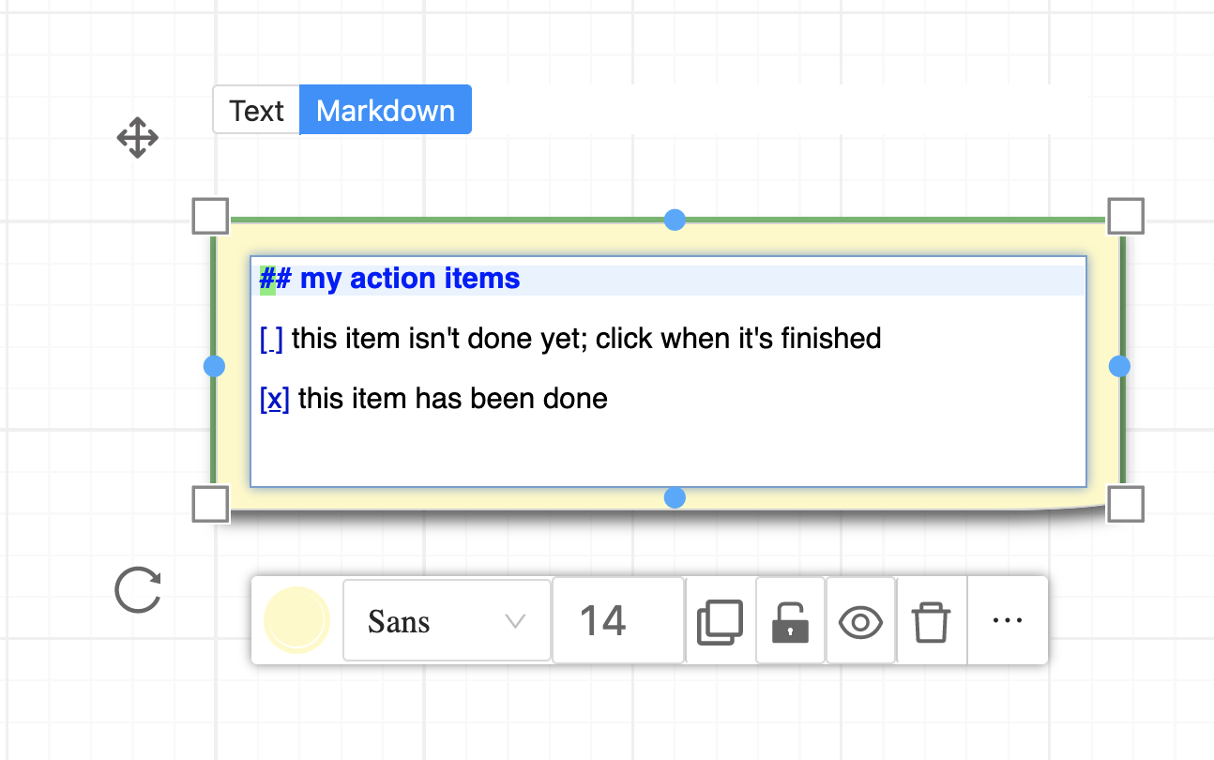Open the more options ellipsis menu

coord(1007,620)
